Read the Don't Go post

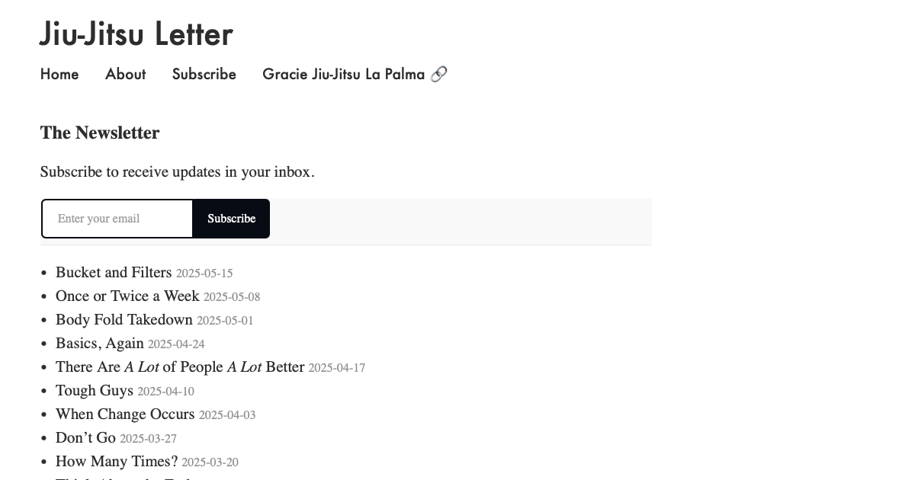tap(85, 437)
